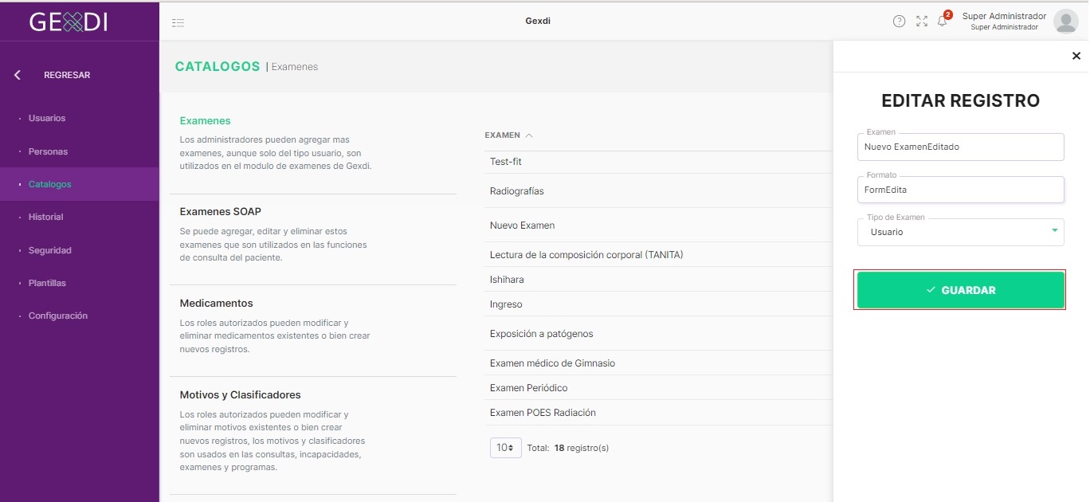Click the back arrow next to REGRESAR

tap(18, 75)
